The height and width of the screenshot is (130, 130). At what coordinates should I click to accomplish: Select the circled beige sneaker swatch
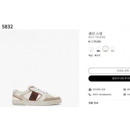click(106, 49)
